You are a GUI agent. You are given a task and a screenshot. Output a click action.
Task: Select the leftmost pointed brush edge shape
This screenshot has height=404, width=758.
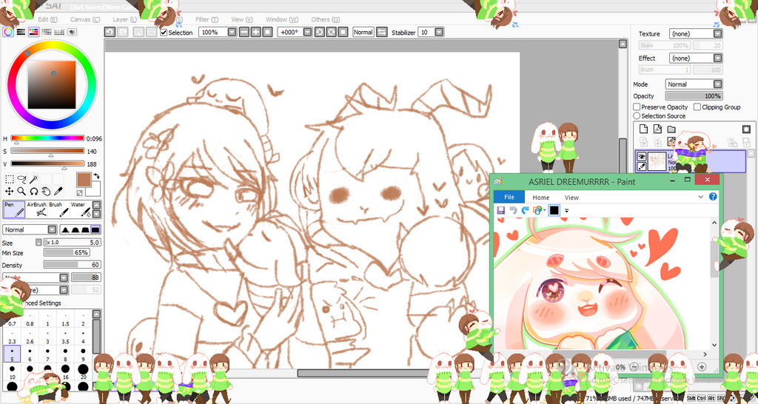(x=65, y=229)
